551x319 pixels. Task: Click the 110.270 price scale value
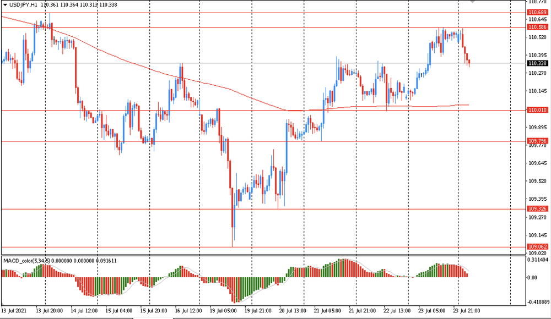click(538, 73)
